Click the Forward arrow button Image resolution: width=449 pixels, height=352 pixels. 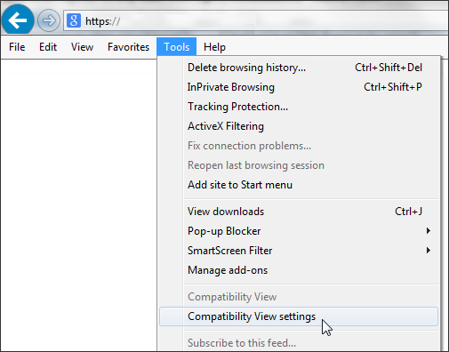click(49, 20)
